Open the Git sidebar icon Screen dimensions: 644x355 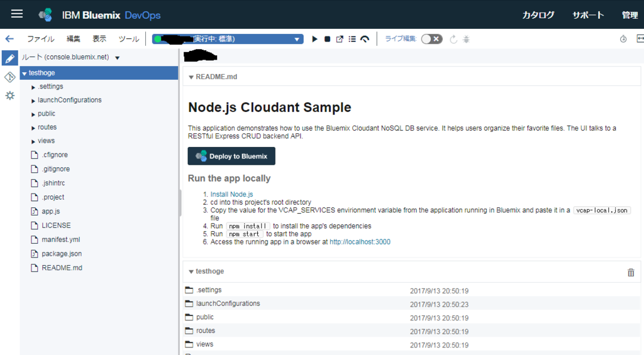[x=10, y=77]
